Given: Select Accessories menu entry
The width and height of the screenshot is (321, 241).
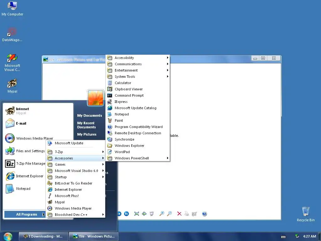Looking at the screenshot, I should pos(76,158).
